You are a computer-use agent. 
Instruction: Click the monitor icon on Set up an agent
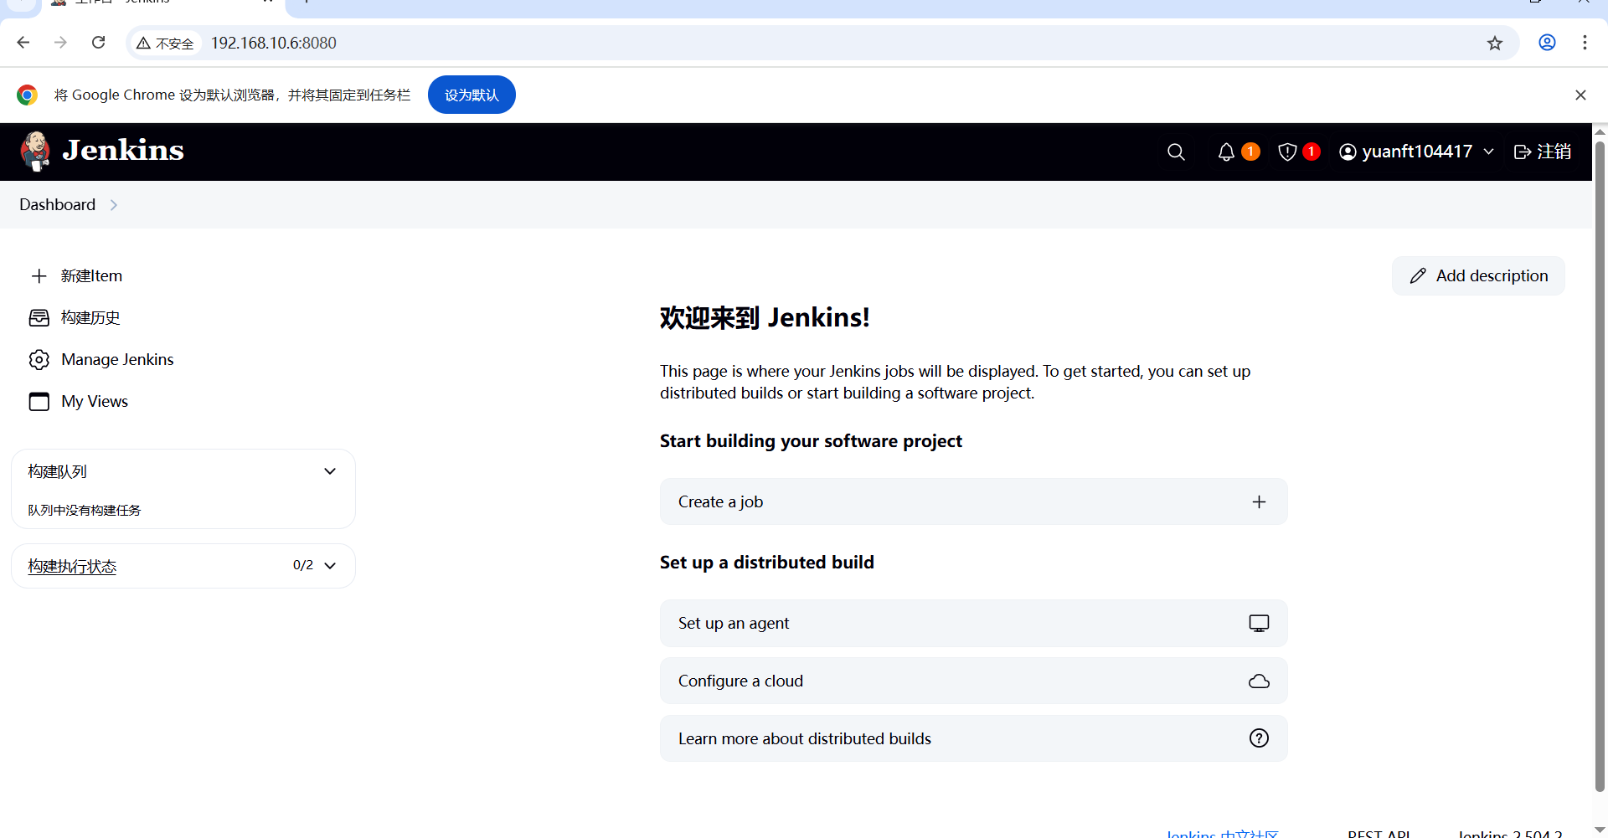point(1259,623)
